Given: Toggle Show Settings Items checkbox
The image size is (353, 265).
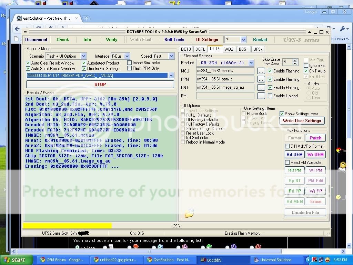Looking at the screenshot, I should [282, 114].
